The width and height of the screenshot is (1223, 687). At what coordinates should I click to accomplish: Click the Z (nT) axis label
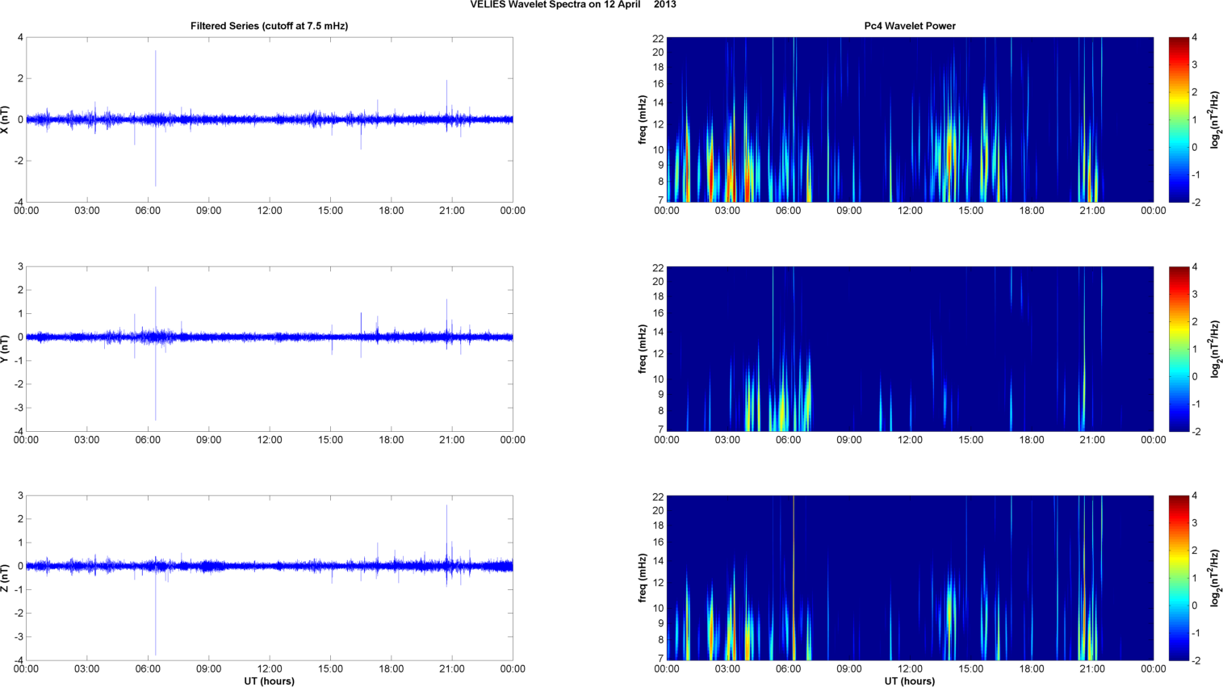(x=6, y=578)
